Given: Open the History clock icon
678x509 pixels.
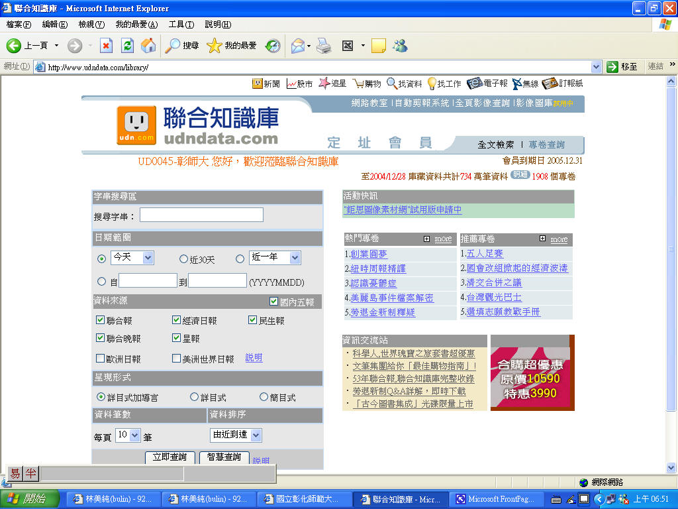Looking at the screenshot, I should point(273,46).
